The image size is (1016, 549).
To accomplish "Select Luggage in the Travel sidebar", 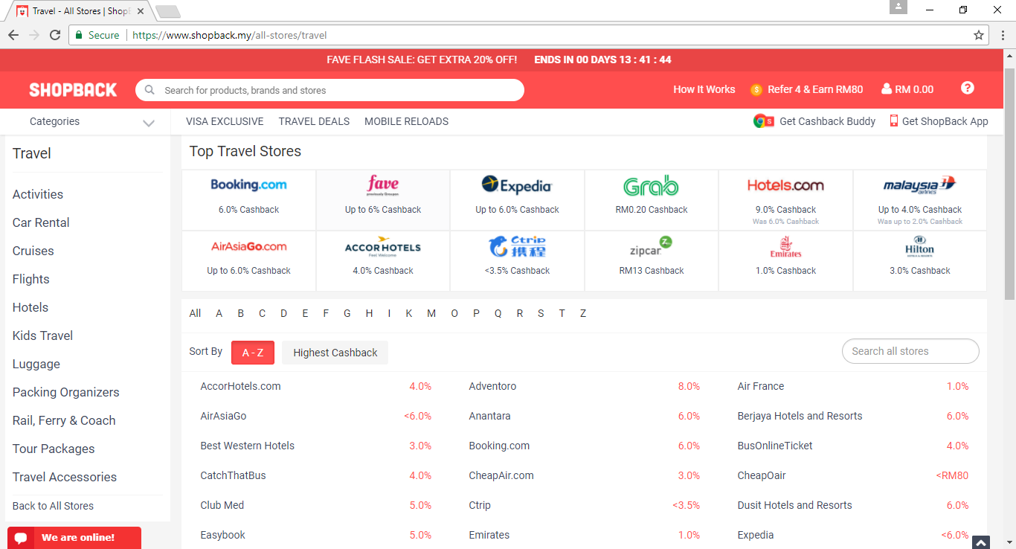I will tap(36, 364).
